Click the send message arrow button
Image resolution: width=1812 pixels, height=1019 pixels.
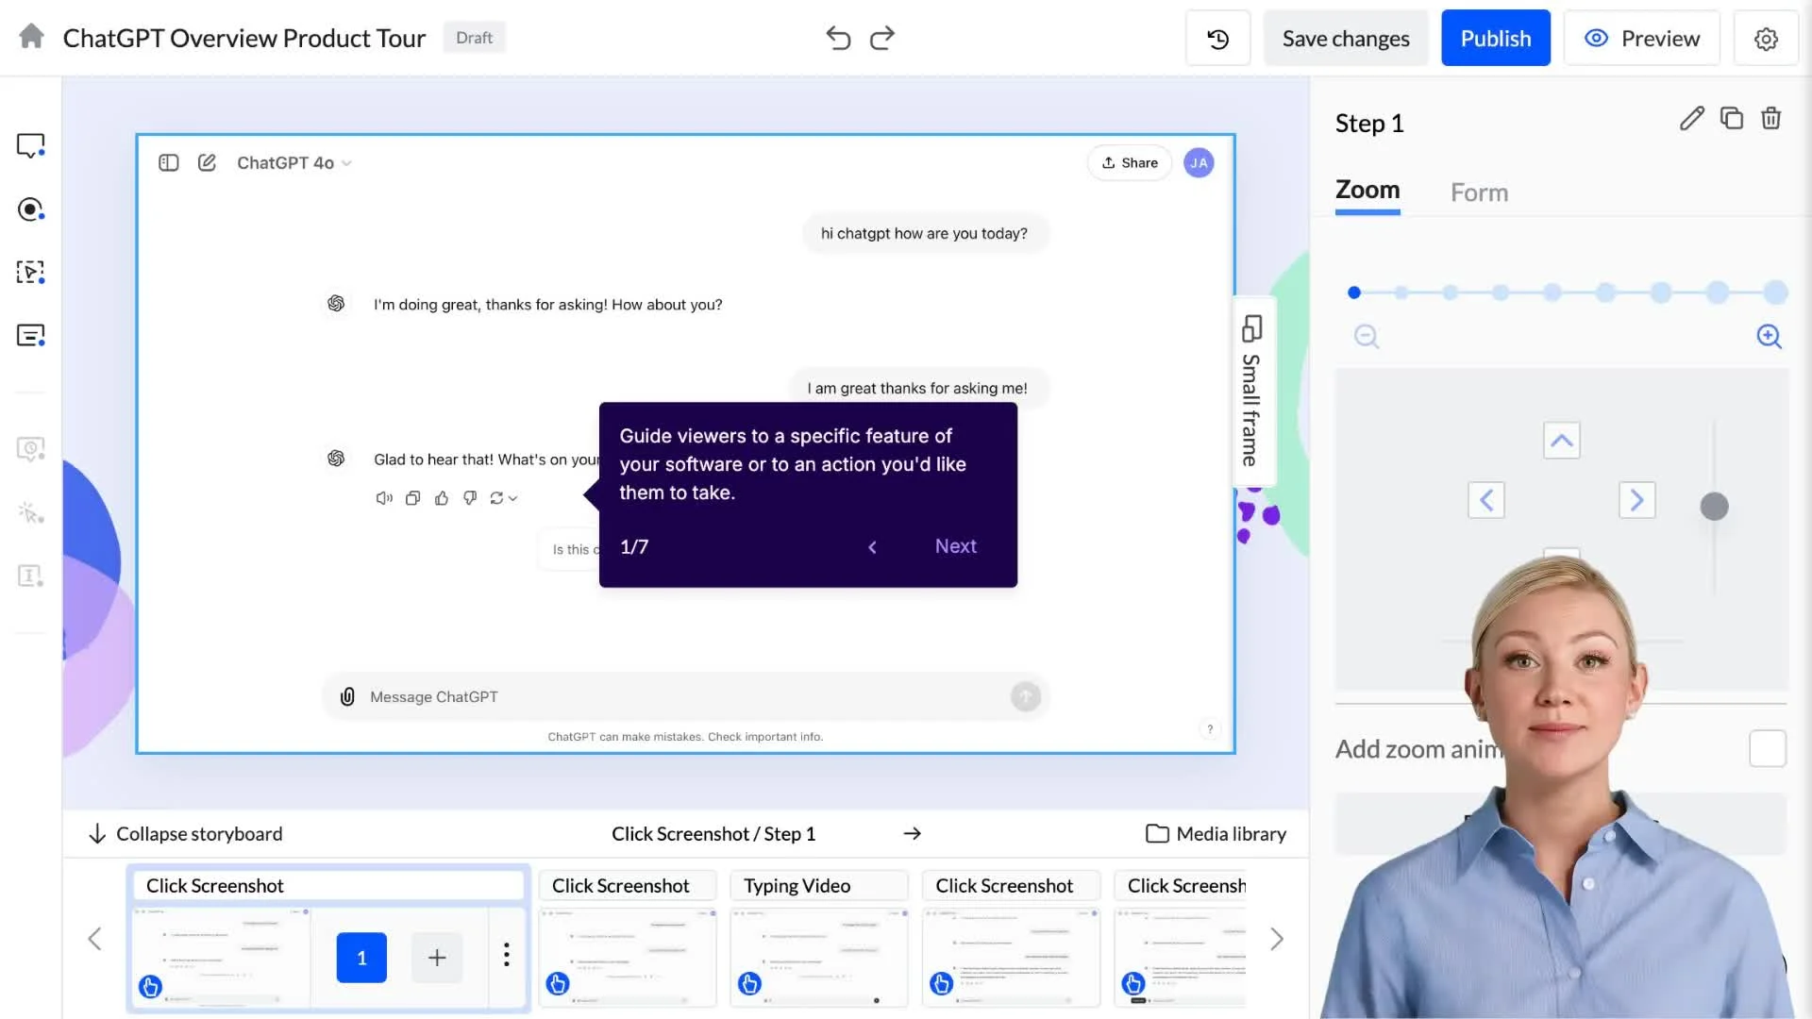pyautogui.click(x=1026, y=696)
